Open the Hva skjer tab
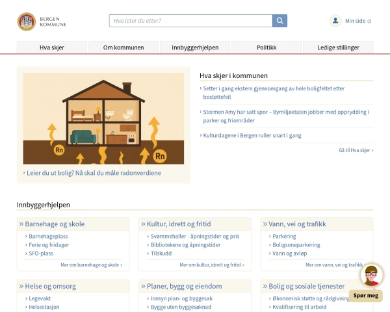 pyautogui.click(x=52, y=47)
